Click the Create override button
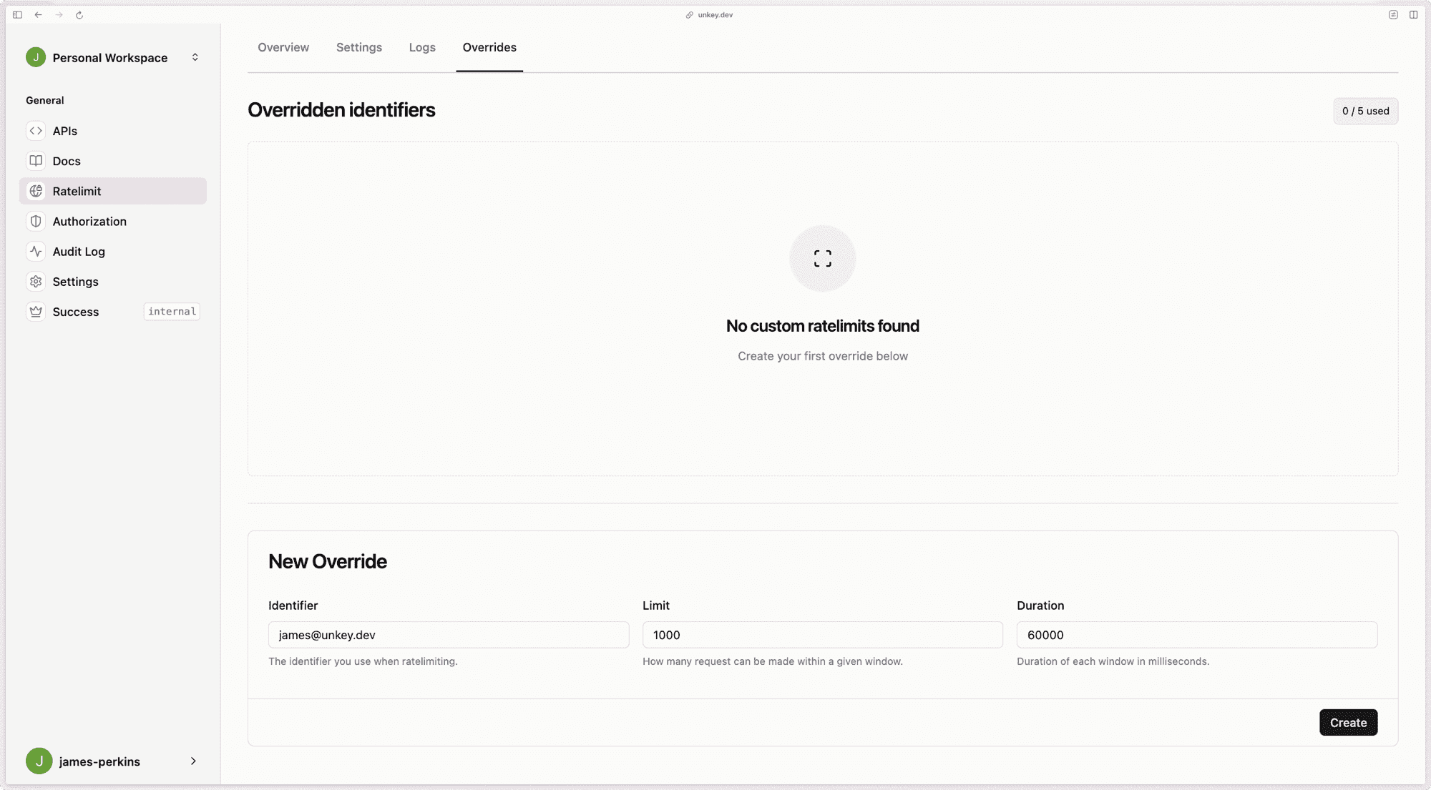 click(1348, 722)
